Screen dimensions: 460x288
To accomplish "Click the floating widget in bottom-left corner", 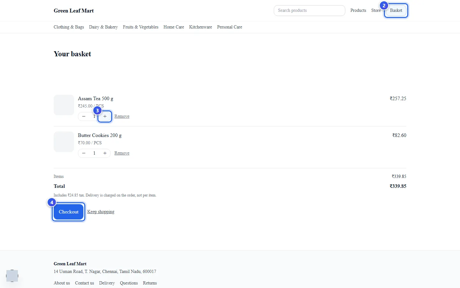I will tap(12, 276).
